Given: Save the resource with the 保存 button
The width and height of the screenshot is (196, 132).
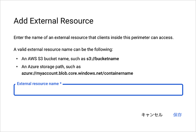Looking at the screenshot, I should [x=177, y=114].
